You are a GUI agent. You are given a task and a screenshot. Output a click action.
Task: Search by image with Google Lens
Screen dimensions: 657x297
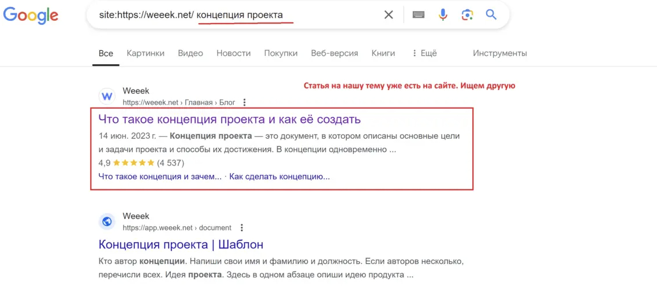click(x=467, y=15)
